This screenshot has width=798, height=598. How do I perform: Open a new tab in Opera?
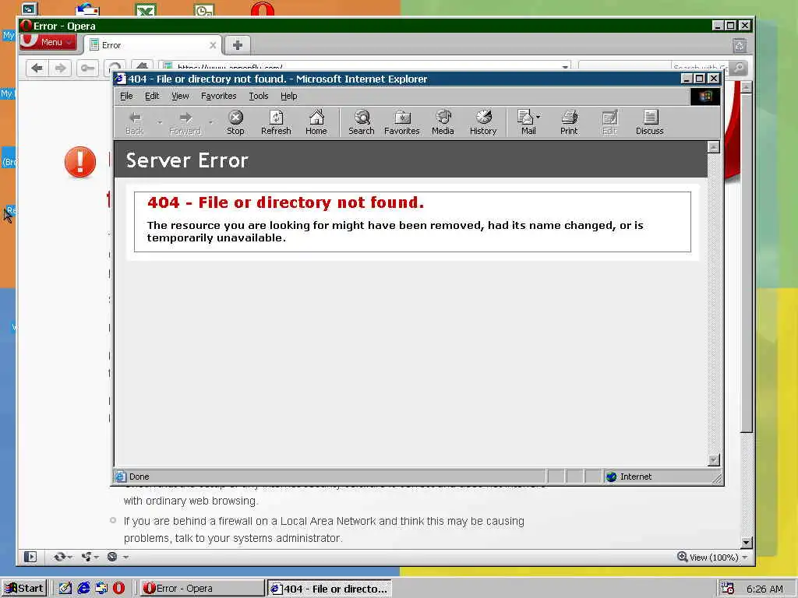click(x=237, y=45)
